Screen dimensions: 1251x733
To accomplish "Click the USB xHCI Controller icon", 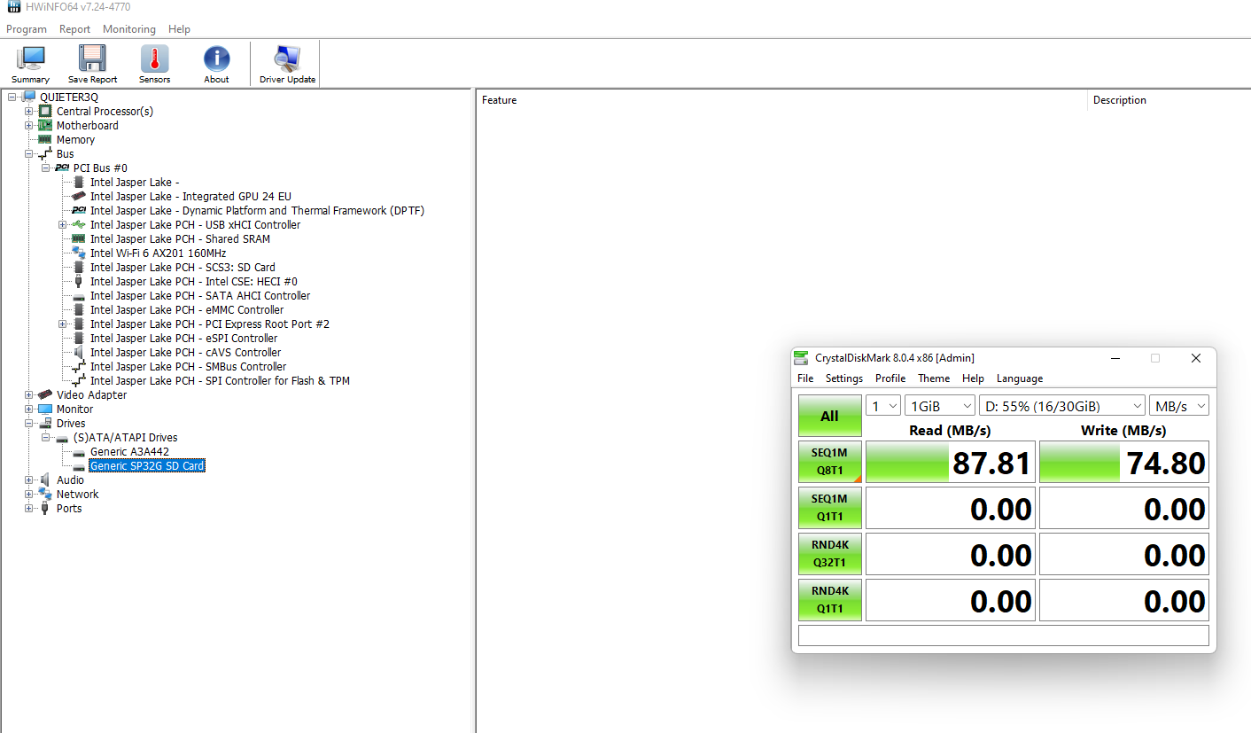I will click(79, 224).
